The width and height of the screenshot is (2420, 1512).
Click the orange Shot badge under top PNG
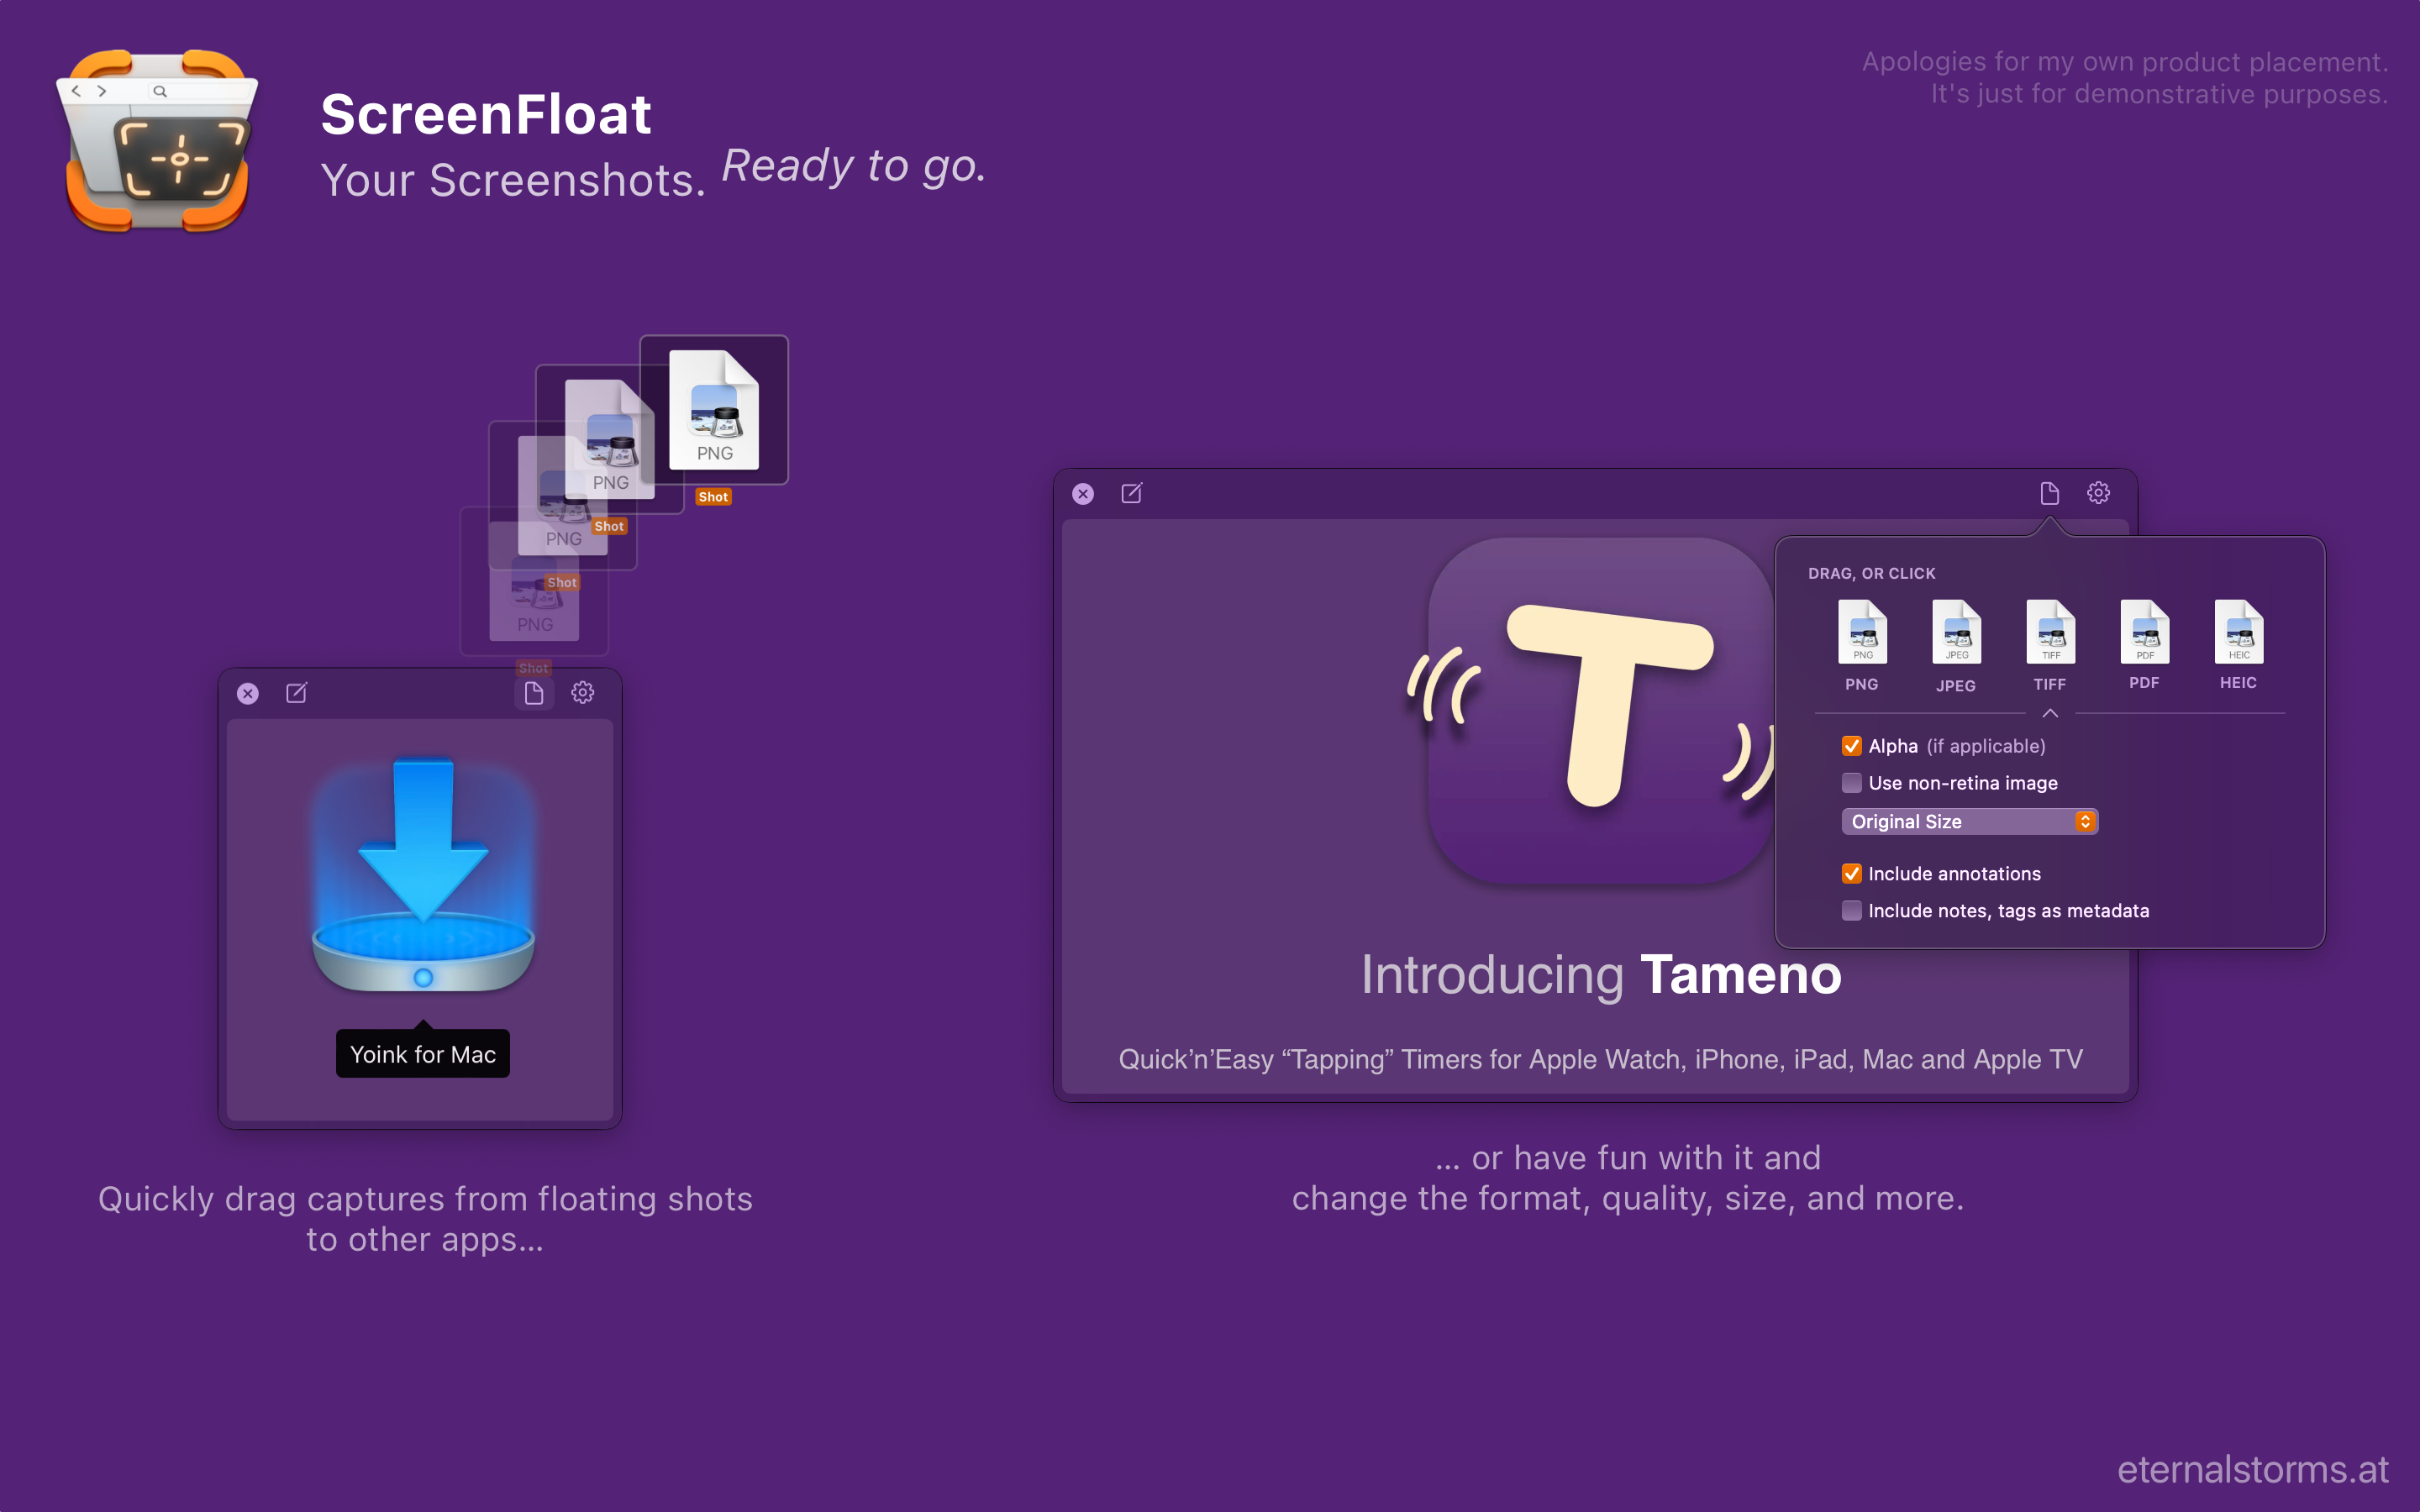pos(713,497)
